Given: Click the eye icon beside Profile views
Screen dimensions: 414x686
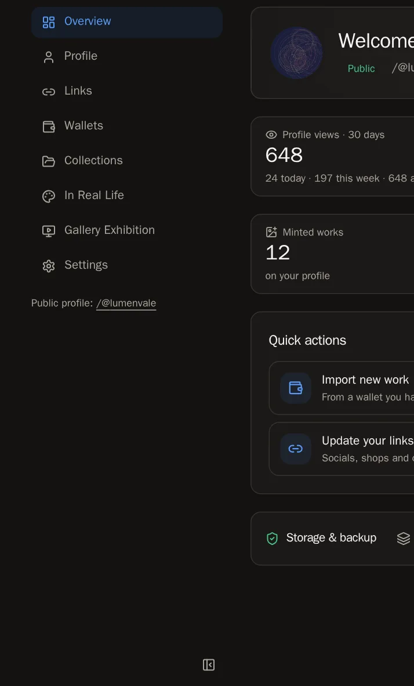Looking at the screenshot, I should 271,135.
